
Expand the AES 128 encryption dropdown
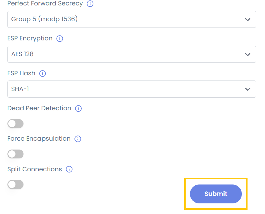pyautogui.click(x=131, y=54)
